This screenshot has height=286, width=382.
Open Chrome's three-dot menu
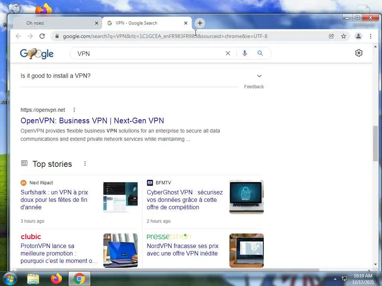[370, 36]
